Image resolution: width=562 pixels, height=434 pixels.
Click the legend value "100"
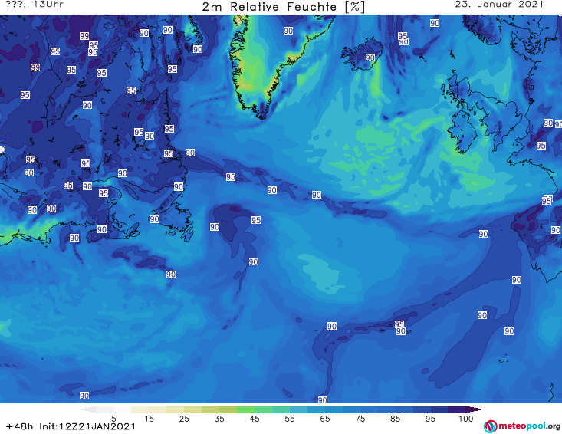[466, 419]
